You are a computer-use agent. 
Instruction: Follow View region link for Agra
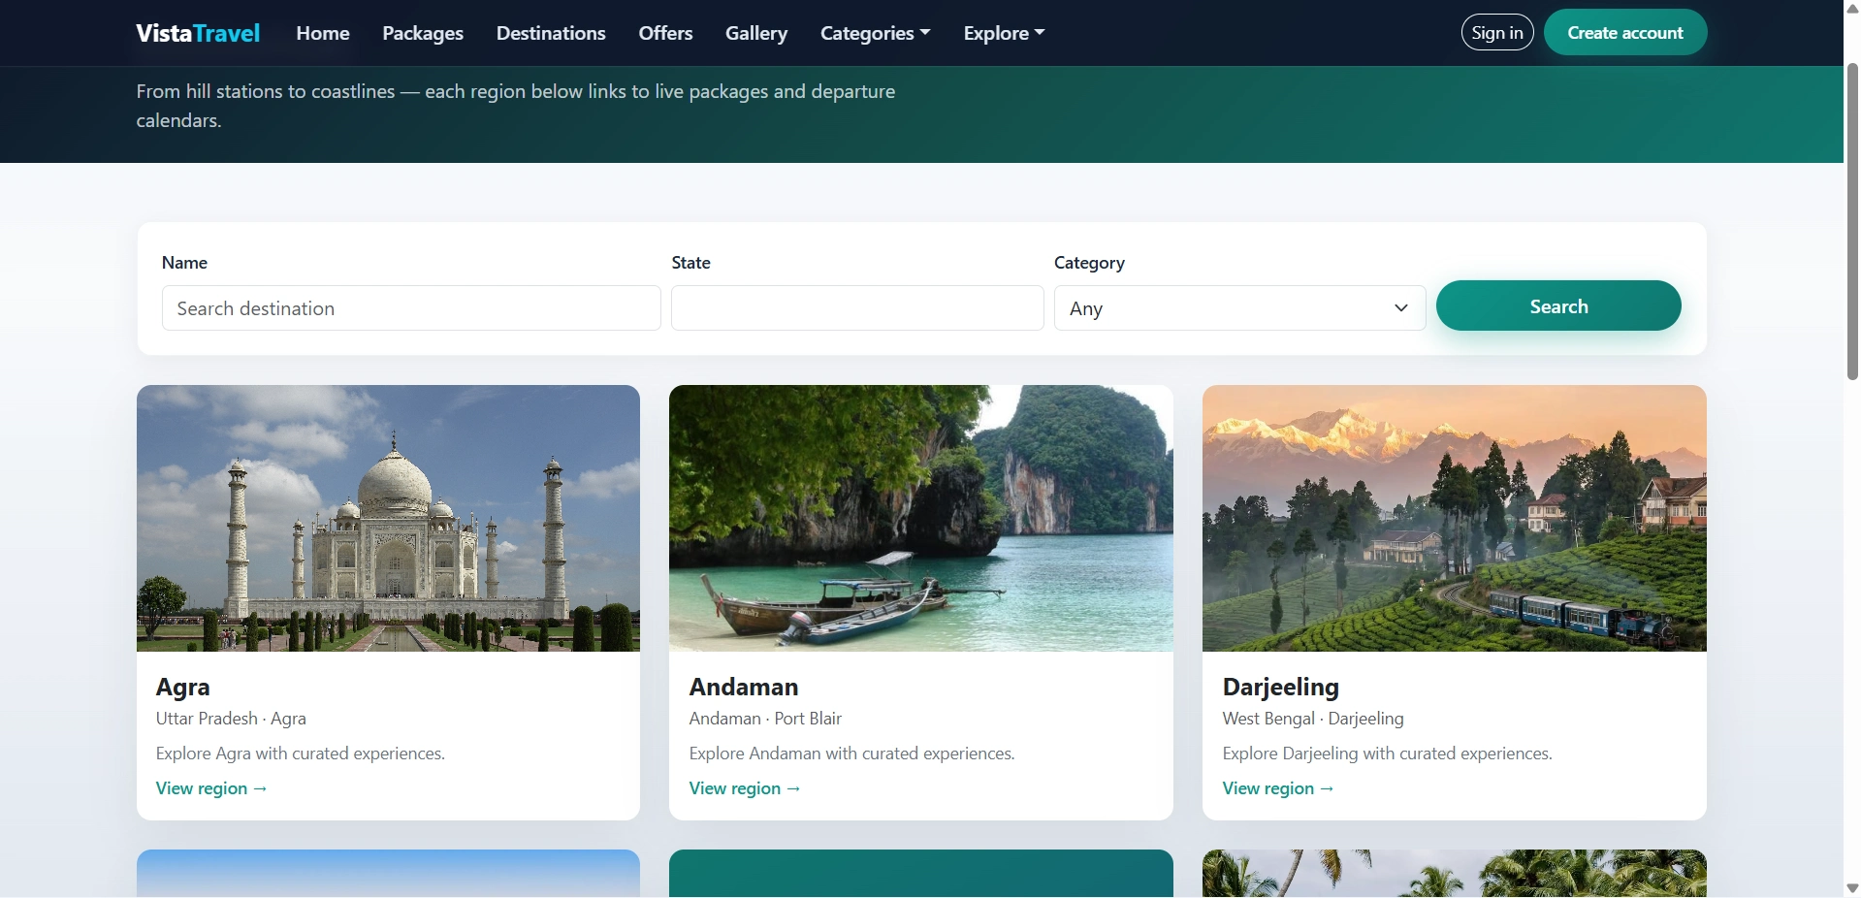tap(211, 788)
